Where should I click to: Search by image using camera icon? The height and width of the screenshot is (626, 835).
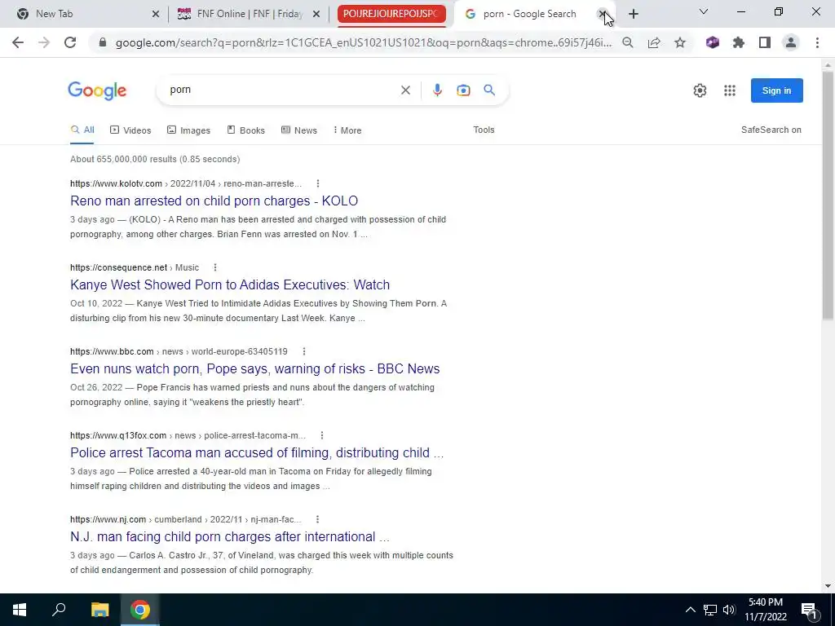(463, 90)
